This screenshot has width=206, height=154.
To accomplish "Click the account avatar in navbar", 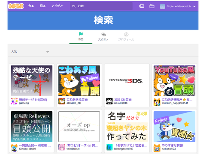I will (163, 6).
